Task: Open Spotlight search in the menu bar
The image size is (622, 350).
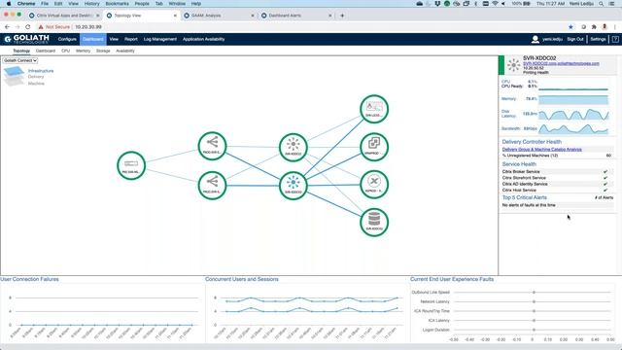Action: (602, 4)
